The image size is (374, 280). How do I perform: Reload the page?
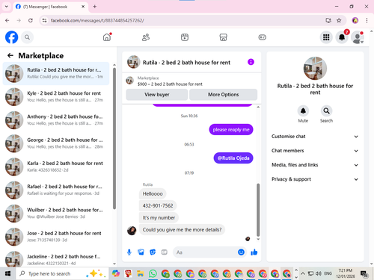[31, 20]
